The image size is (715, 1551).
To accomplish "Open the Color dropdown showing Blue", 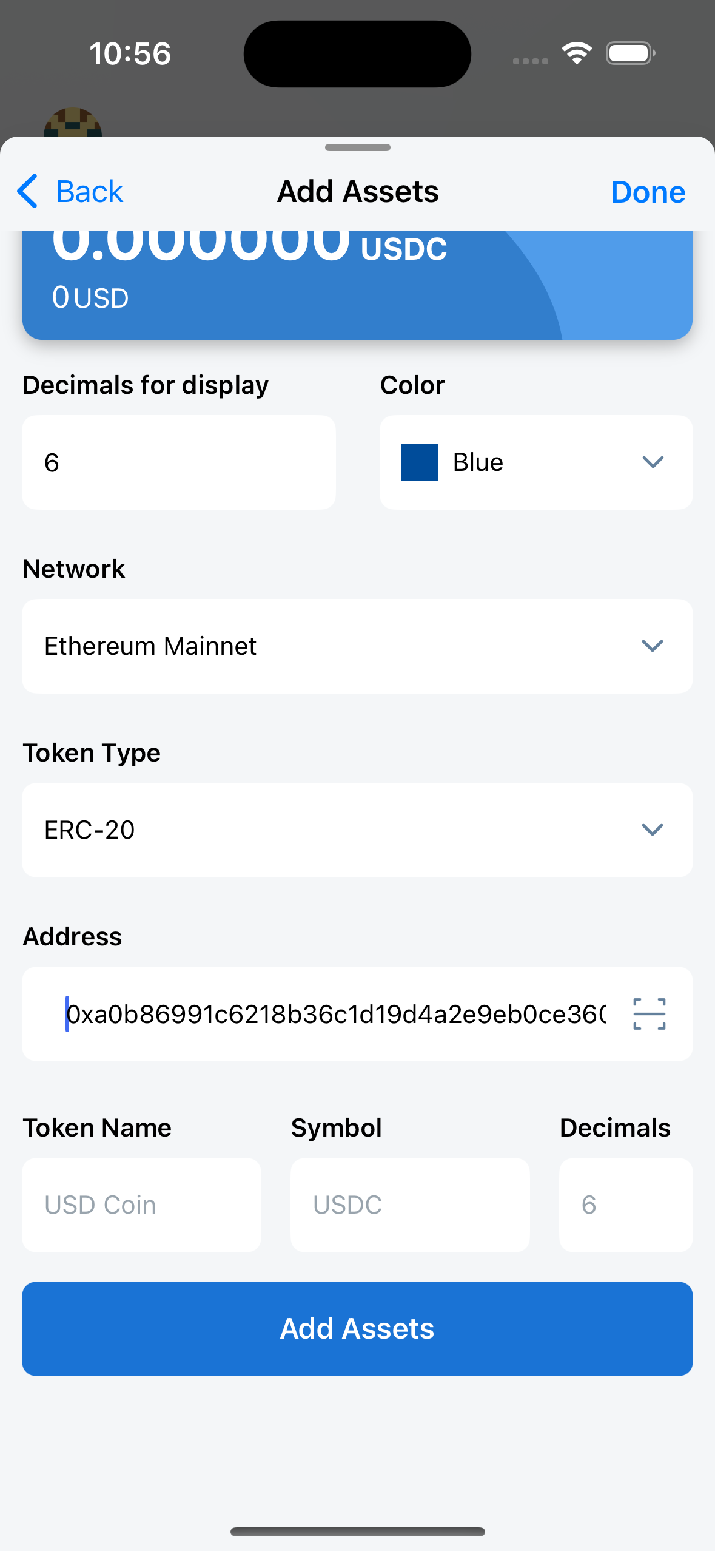I will click(x=536, y=462).
